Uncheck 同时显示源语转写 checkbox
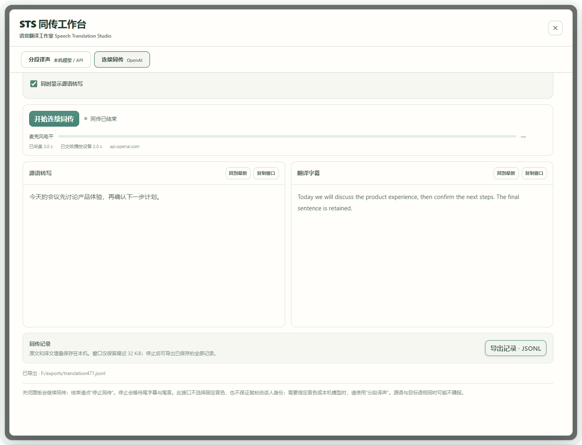Image resolution: width=582 pixels, height=445 pixels. (x=34, y=84)
